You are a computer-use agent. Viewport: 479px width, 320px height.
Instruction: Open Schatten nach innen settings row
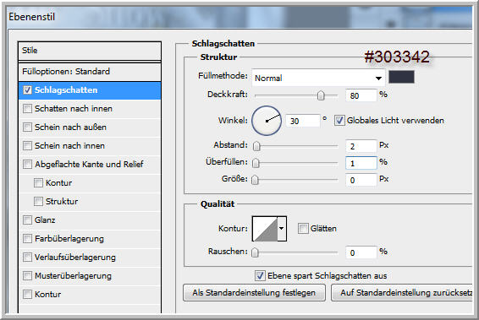tap(90, 109)
